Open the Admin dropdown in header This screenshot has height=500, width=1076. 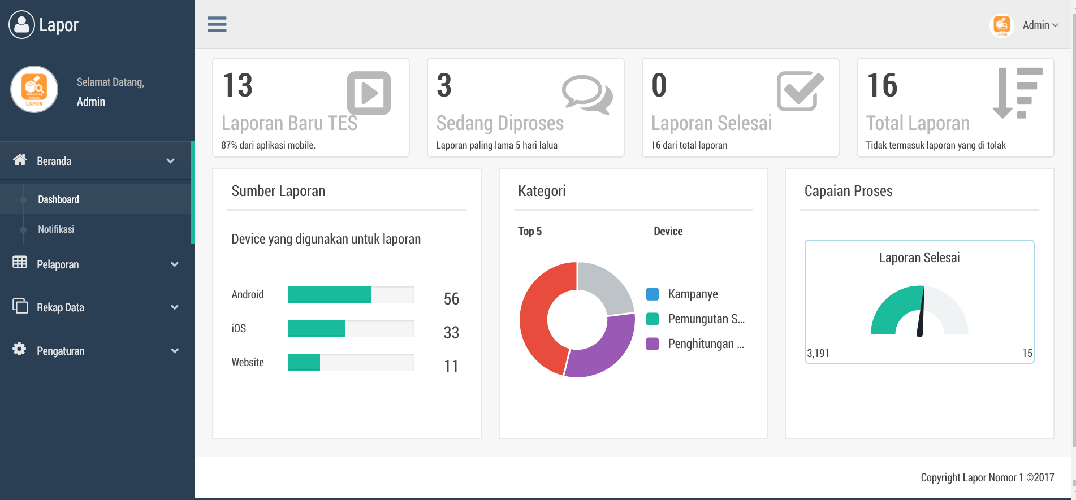pos(1039,25)
